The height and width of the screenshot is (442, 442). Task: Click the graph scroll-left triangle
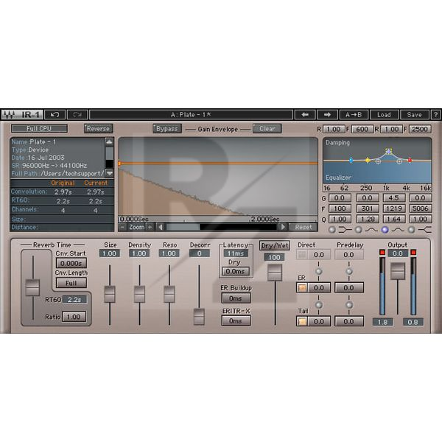pos(161,227)
